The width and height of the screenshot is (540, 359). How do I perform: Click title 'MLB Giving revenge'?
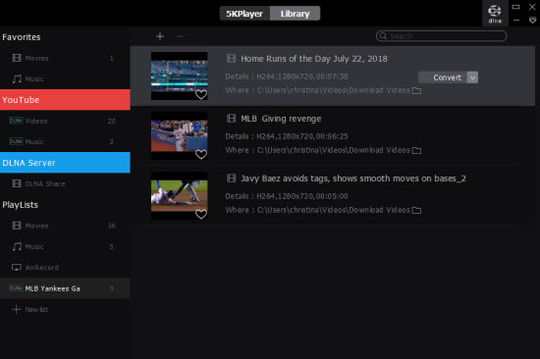(x=281, y=119)
